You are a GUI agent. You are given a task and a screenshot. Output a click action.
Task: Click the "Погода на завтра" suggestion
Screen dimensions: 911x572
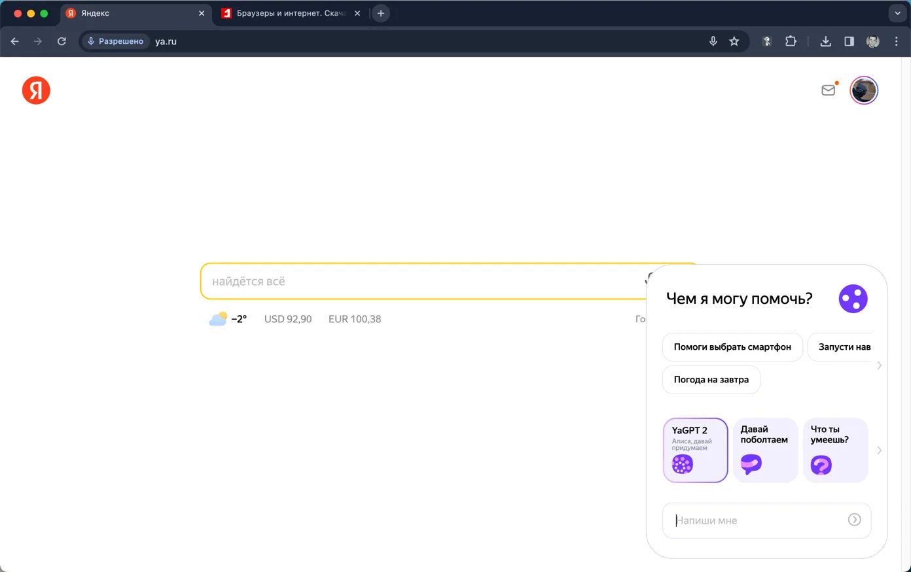click(x=711, y=380)
